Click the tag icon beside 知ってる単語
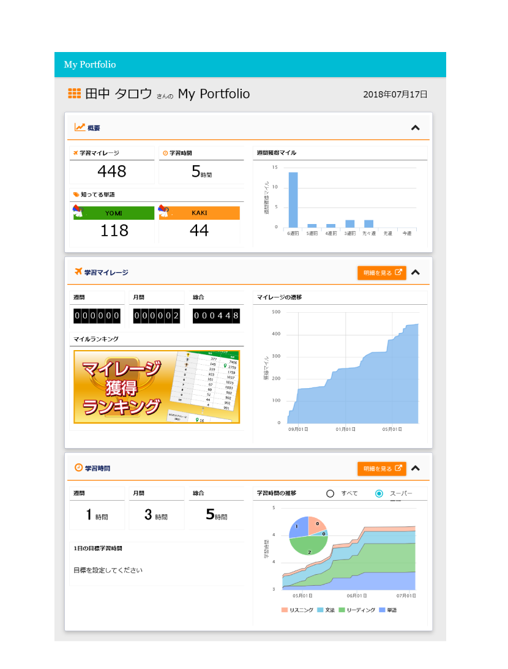 click(x=76, y=195)
